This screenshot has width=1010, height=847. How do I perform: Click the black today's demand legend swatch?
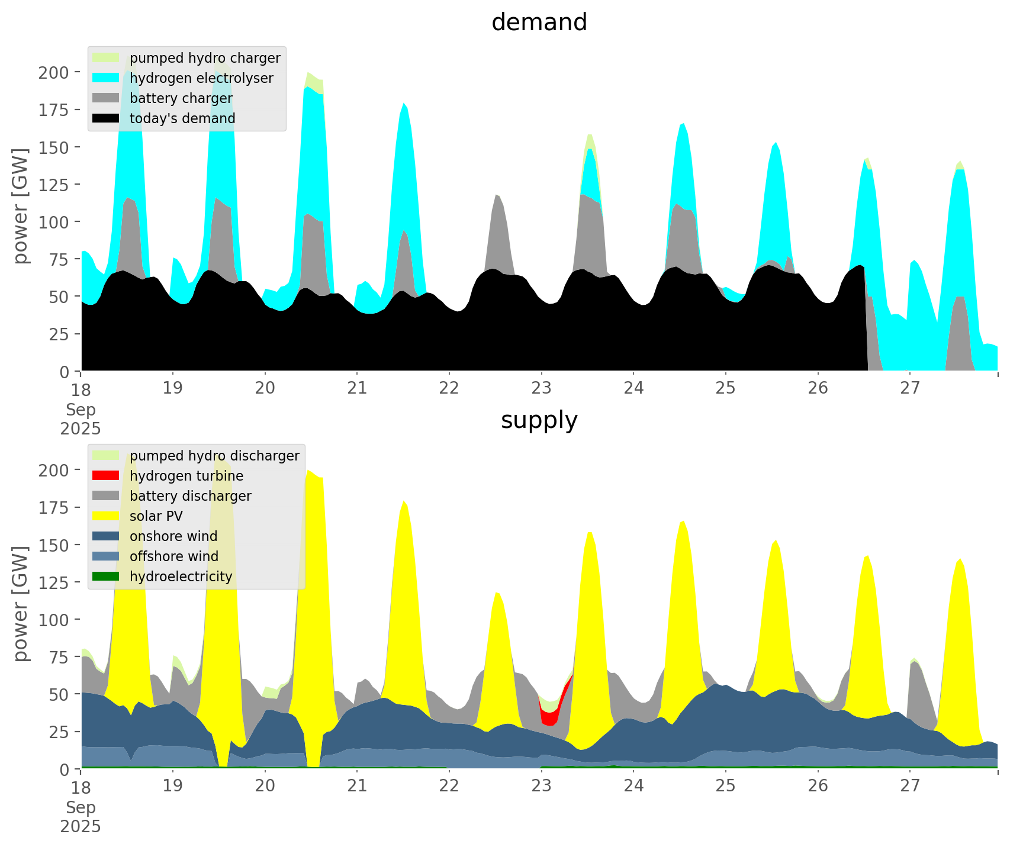tap(107, 118)
